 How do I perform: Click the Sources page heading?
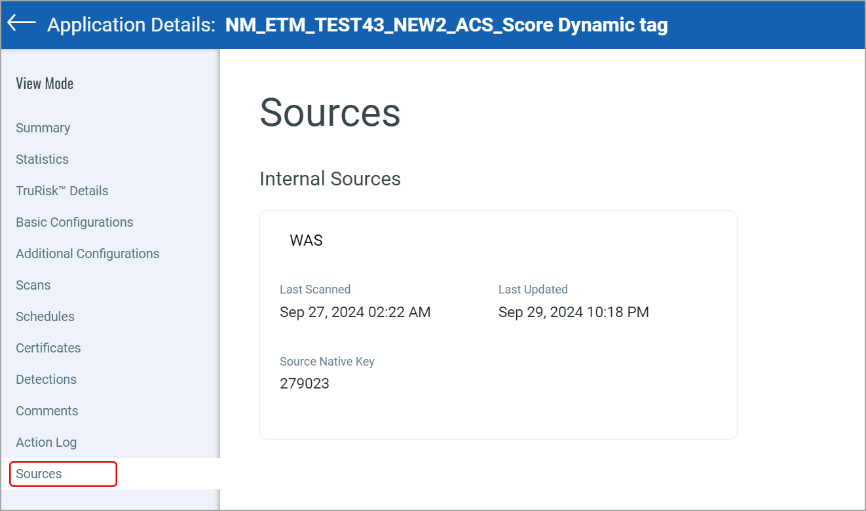(x=329, y=113)
